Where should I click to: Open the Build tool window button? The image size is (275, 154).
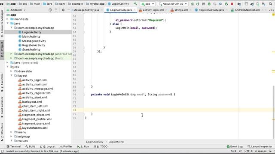click(x=30, y=146)
